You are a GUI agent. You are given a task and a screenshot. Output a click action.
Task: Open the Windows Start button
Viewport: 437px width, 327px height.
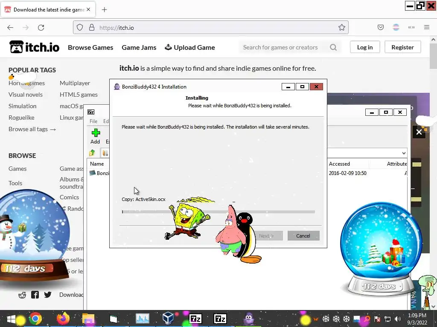12,318
